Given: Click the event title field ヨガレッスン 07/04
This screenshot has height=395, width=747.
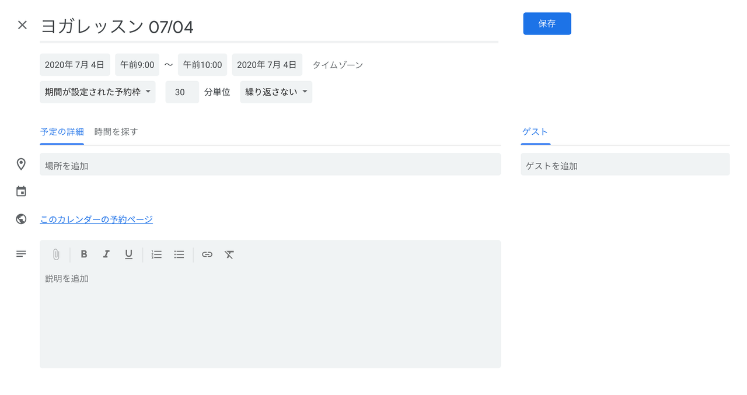Looking at the screenshot, I should 269,27.
